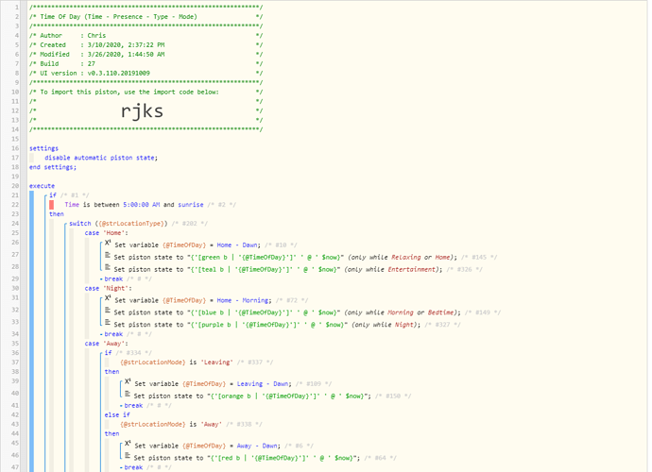Click the piston state icon on the orange b line

tap(128, 395)
